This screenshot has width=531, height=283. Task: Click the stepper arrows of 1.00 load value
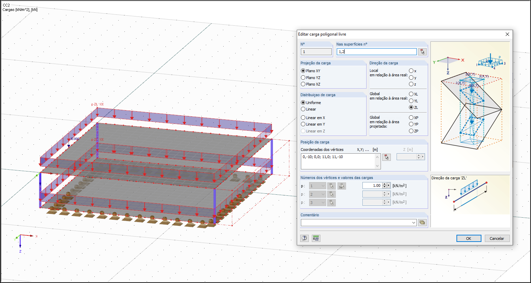pos(384,185)
